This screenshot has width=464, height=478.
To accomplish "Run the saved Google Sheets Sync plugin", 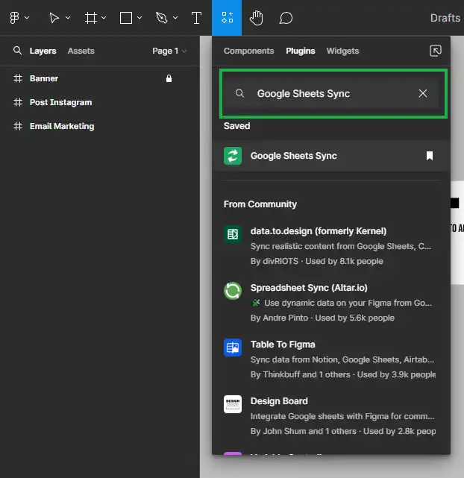I will point(293,156).
